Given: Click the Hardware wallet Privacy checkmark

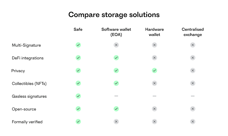Looking at the screenshot, I should [154, 70].
